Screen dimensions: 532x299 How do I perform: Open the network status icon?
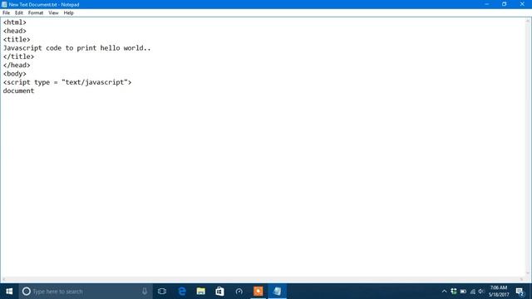(473, 292)
